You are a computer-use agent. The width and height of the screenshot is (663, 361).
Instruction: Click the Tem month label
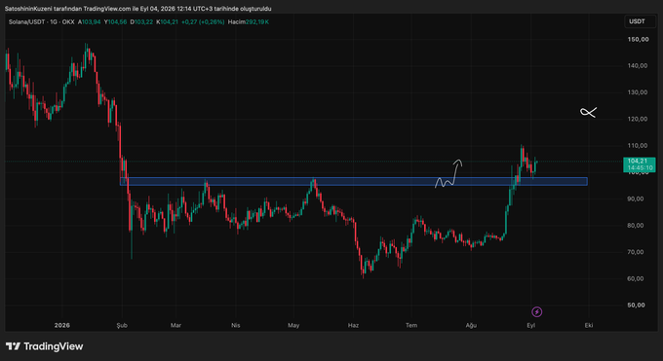coord(411,326)
